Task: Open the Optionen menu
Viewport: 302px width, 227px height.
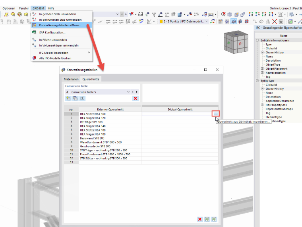Action: coord(9,8)
